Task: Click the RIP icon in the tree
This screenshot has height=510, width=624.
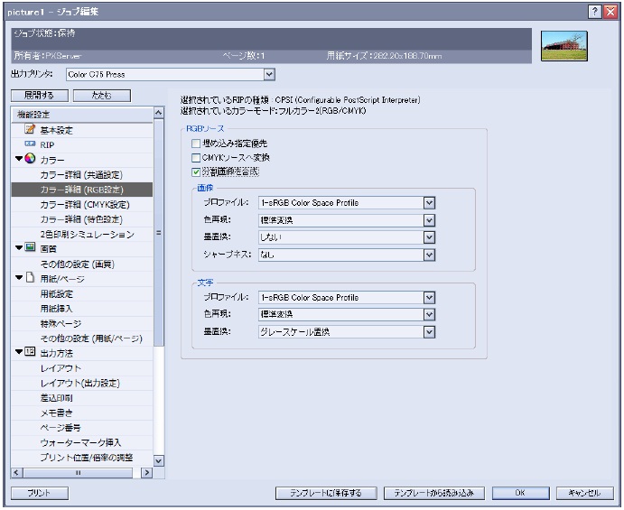Action: (29, 144)
